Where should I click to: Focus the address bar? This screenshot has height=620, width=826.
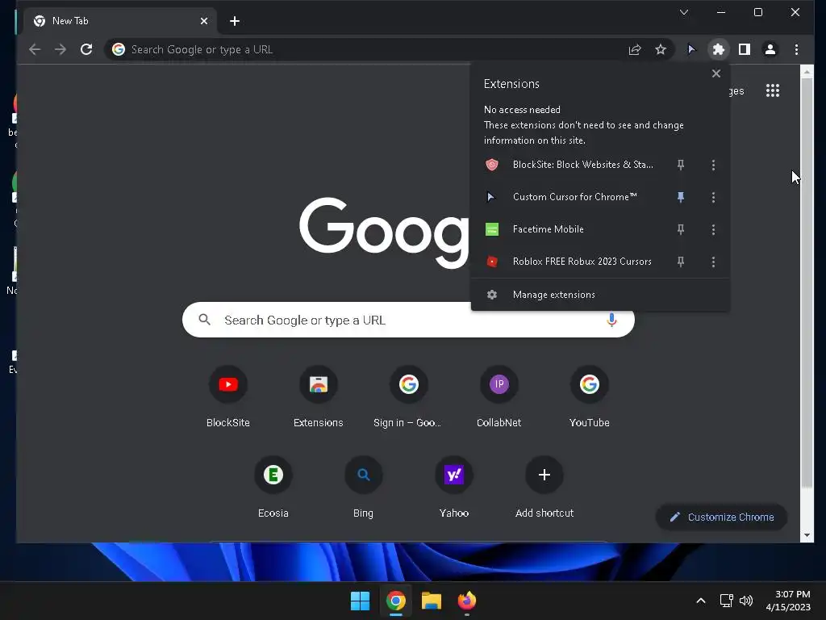pyautogui.click(x=369, y=49)
